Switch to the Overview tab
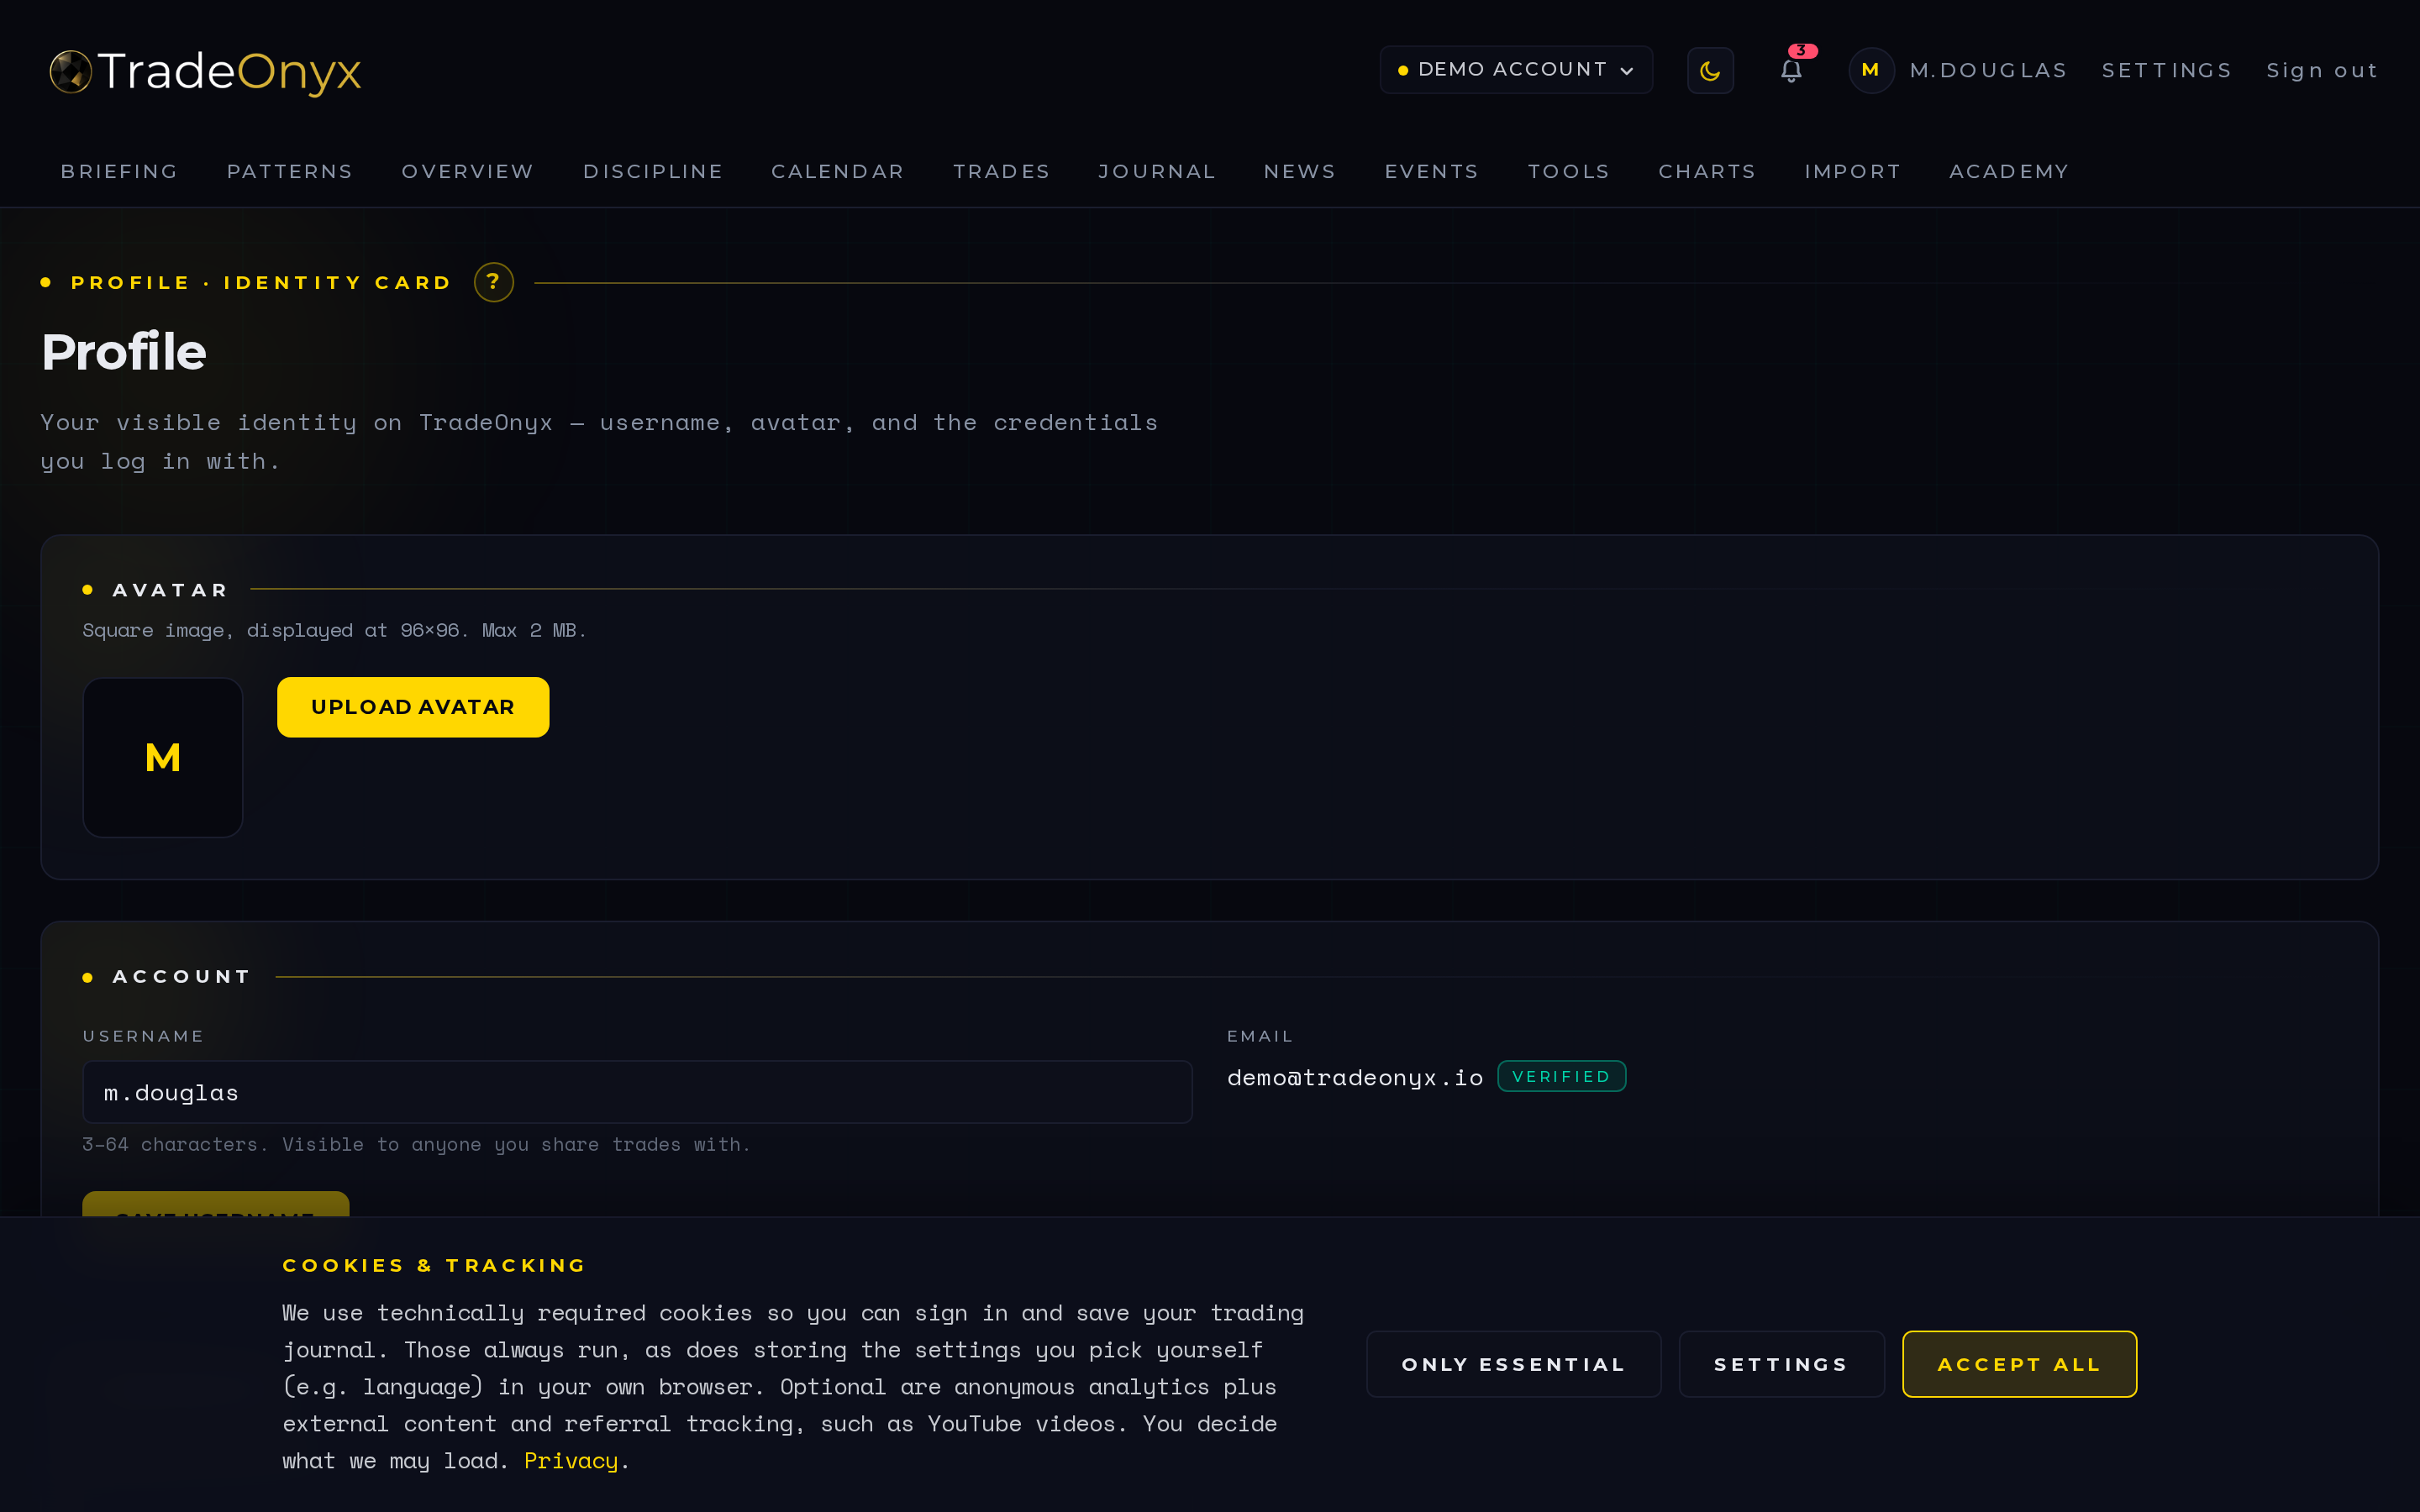 click(x=468, y=172)
